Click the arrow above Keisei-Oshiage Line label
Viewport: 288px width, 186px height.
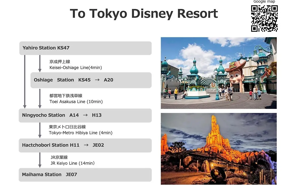pos(40,63)
